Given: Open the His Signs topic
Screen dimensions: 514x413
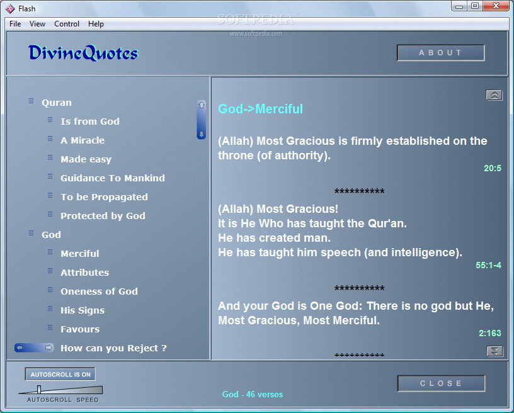Looking at the screenshot, I should [x=83, y=310].
